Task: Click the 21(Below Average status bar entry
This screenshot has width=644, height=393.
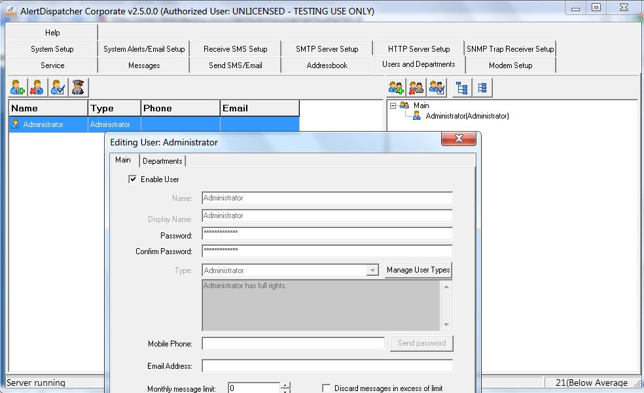Action: click(592, 383)
